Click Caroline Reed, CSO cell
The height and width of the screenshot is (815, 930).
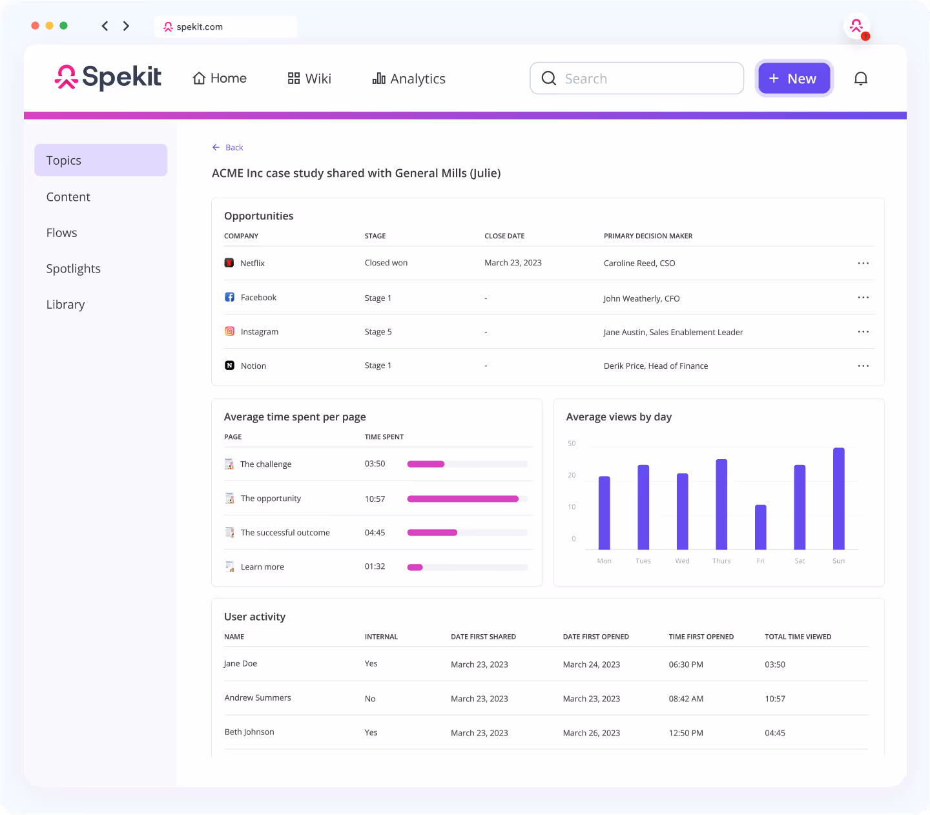(x=639, y=263)
